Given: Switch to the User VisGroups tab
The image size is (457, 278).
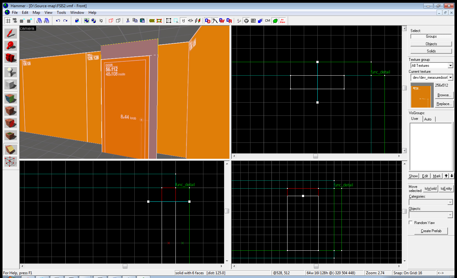Looking at the screenshot, I should [415, 119].
